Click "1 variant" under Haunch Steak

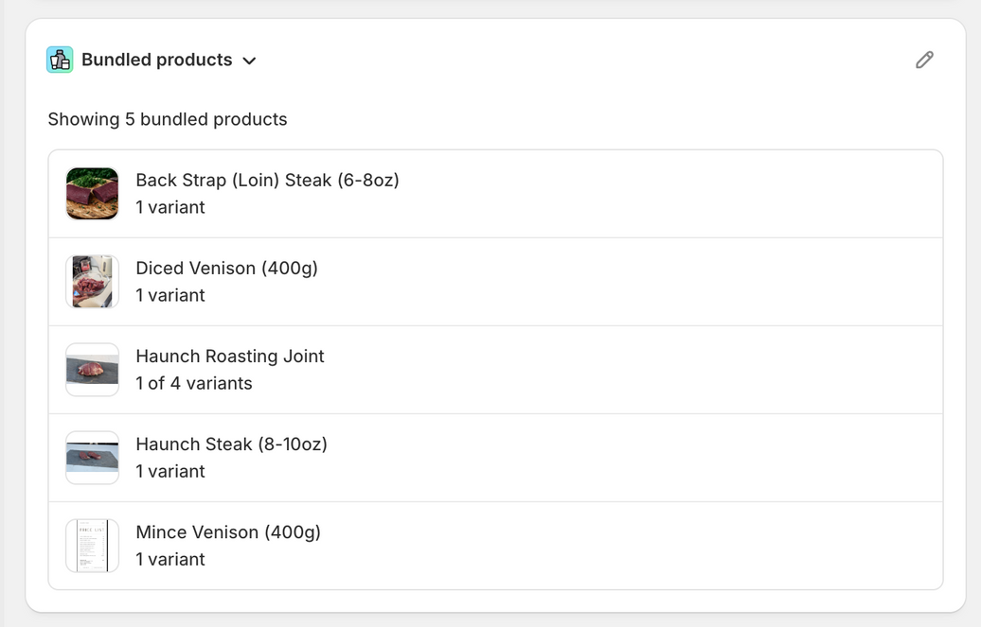tap(170, 471)
